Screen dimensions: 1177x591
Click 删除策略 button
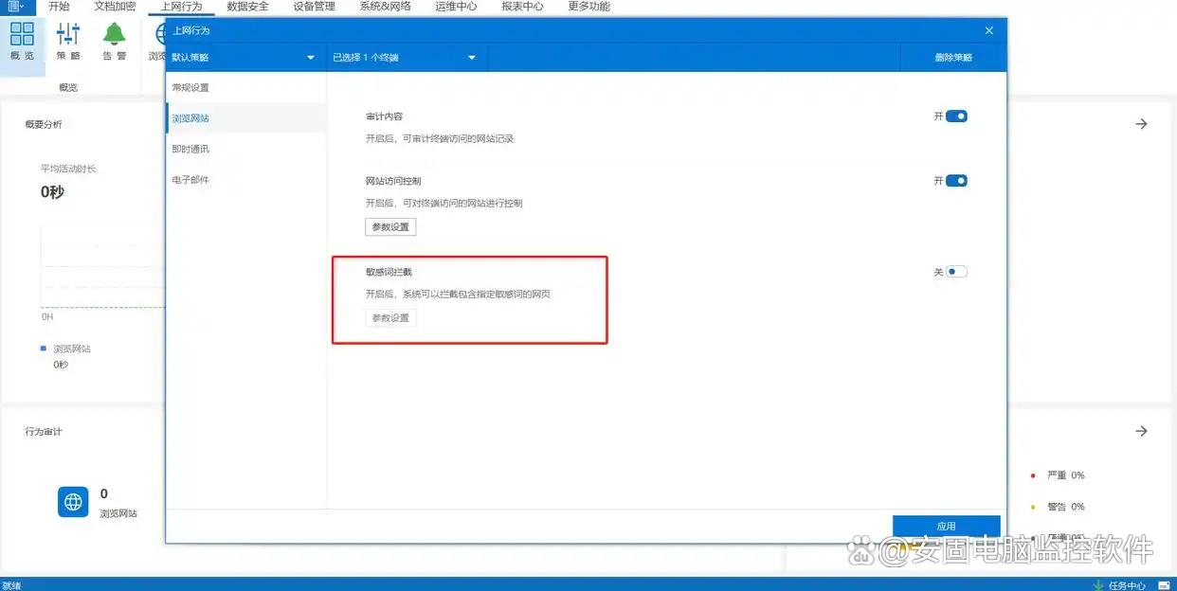click(x=953, y=58)
